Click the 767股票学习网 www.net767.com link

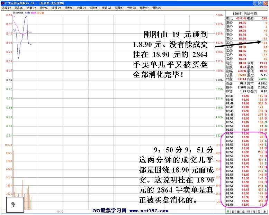point(130,211)
